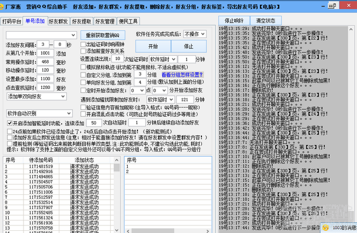Click the QQ list vertical scrollbar thumb

point(117,168)
